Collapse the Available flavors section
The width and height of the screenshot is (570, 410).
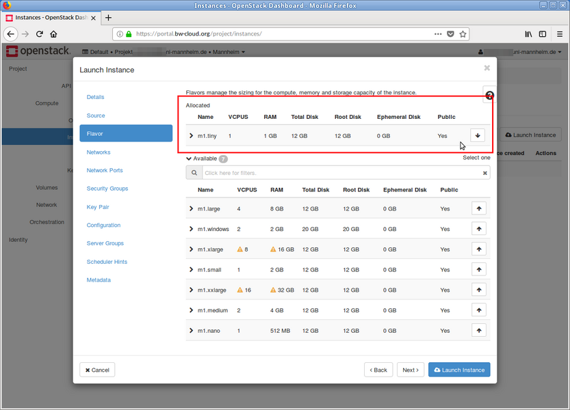(190, 159)
